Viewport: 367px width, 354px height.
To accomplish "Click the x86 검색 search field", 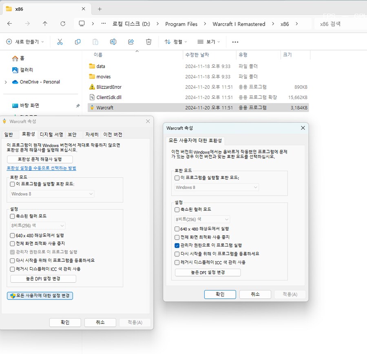I will click(340, 24).
